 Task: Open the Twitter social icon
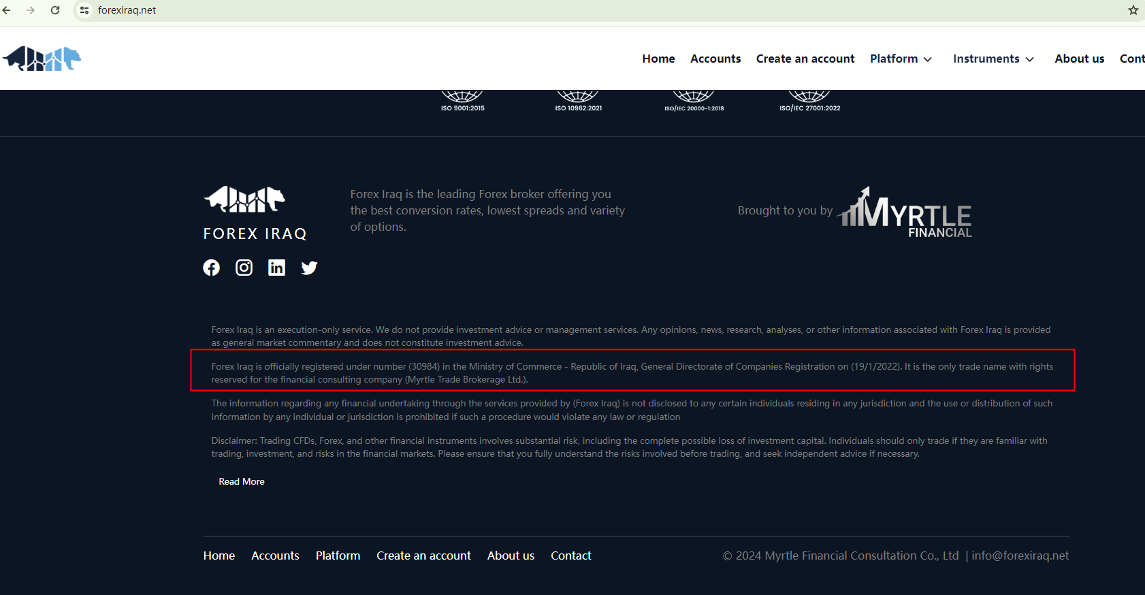point(310,268)
